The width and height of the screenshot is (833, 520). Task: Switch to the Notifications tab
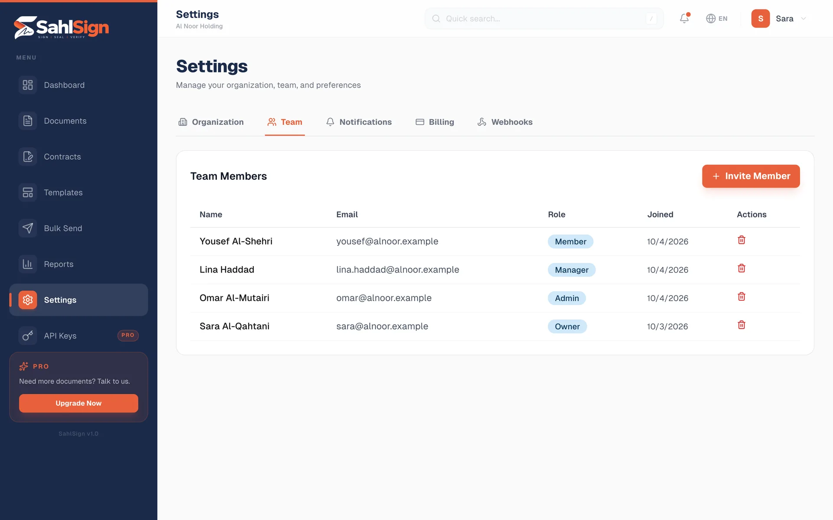(x=359, y=122)
